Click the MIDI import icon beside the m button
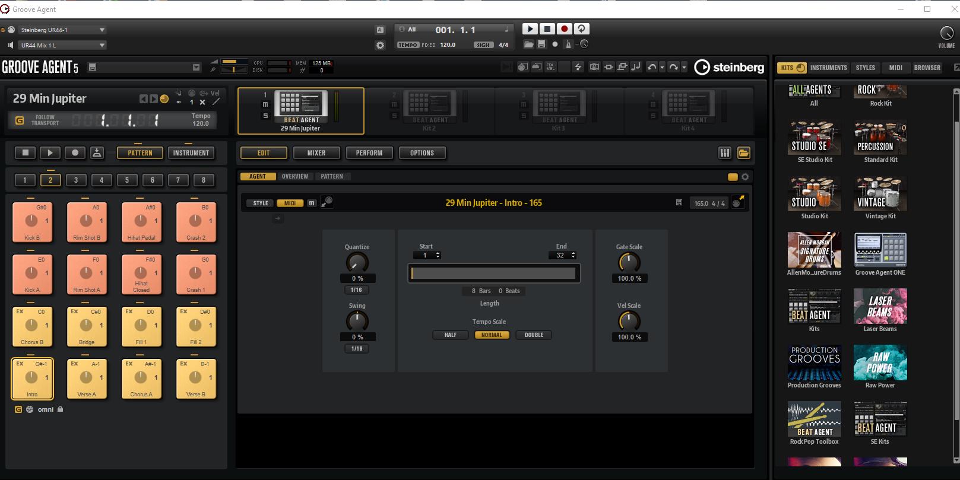The height and width of the screenshot is (480, 960). pos(327,202)
